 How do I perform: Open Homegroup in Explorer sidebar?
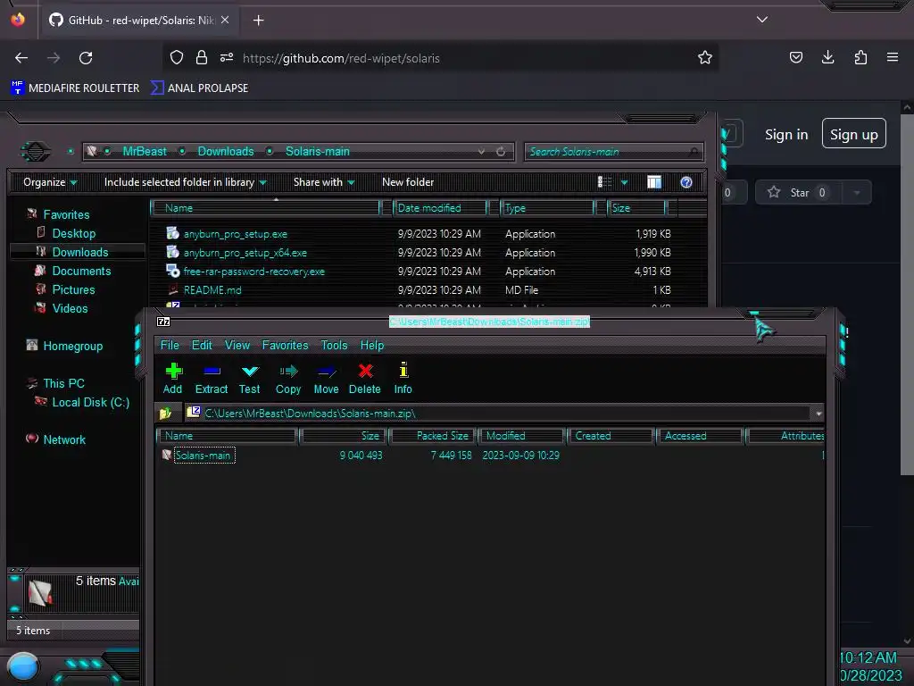tap(72, 346)
